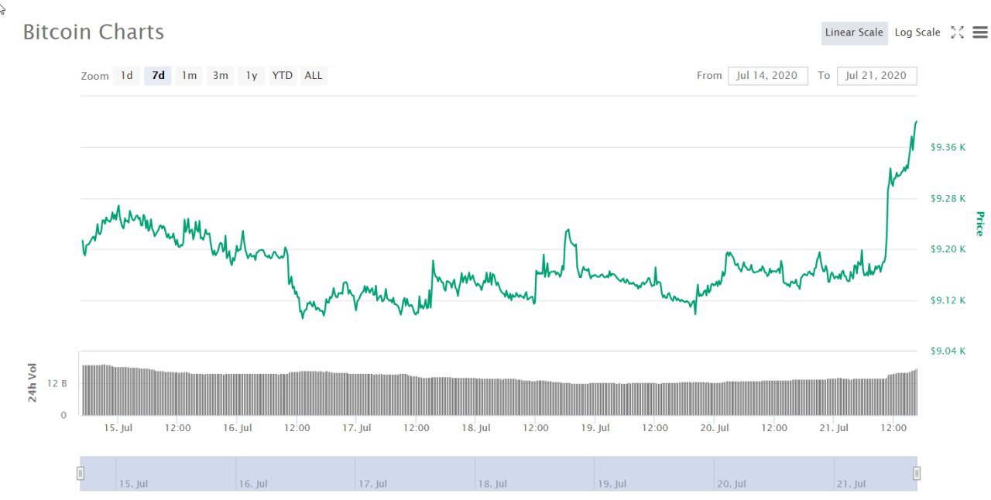Click 17. Jul in range navigator
Viewport: 991px width, 500px height.
tap(372, 484)
